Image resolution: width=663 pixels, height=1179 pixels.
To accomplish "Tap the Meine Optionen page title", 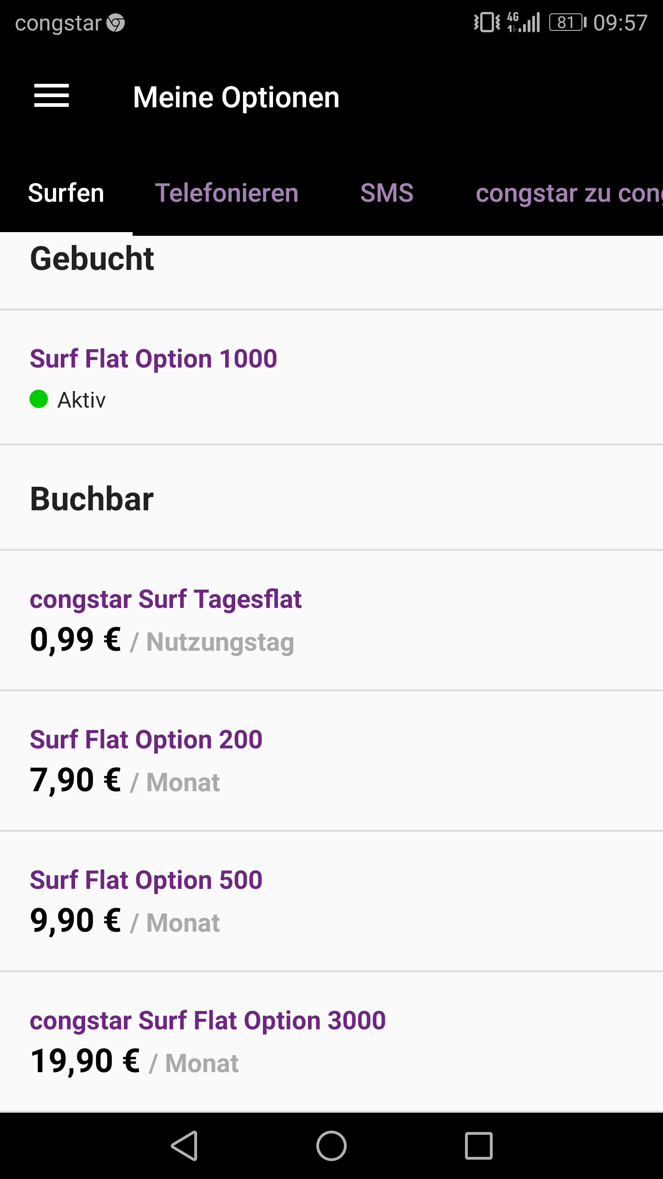I will [236, 97].
